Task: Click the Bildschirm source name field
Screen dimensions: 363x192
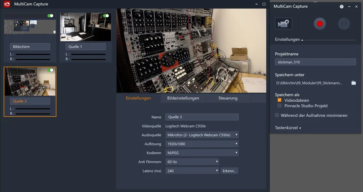Action: coord(30,47)
